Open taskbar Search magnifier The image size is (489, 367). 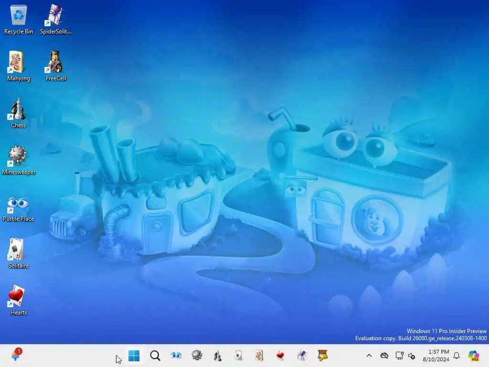coord(155,356)
